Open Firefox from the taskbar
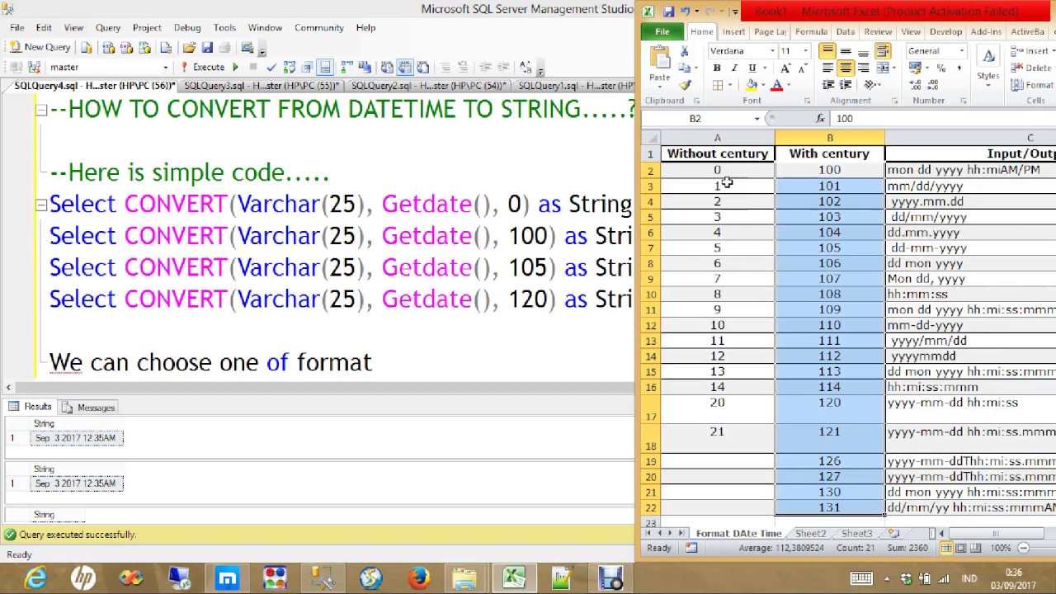 pos(418,578)
